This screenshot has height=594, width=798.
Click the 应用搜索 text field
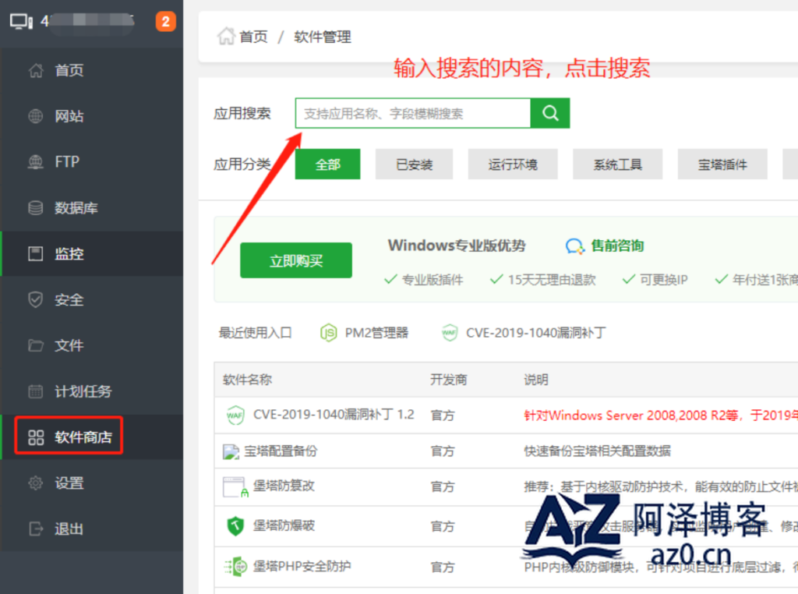click(x=413, y=113)
